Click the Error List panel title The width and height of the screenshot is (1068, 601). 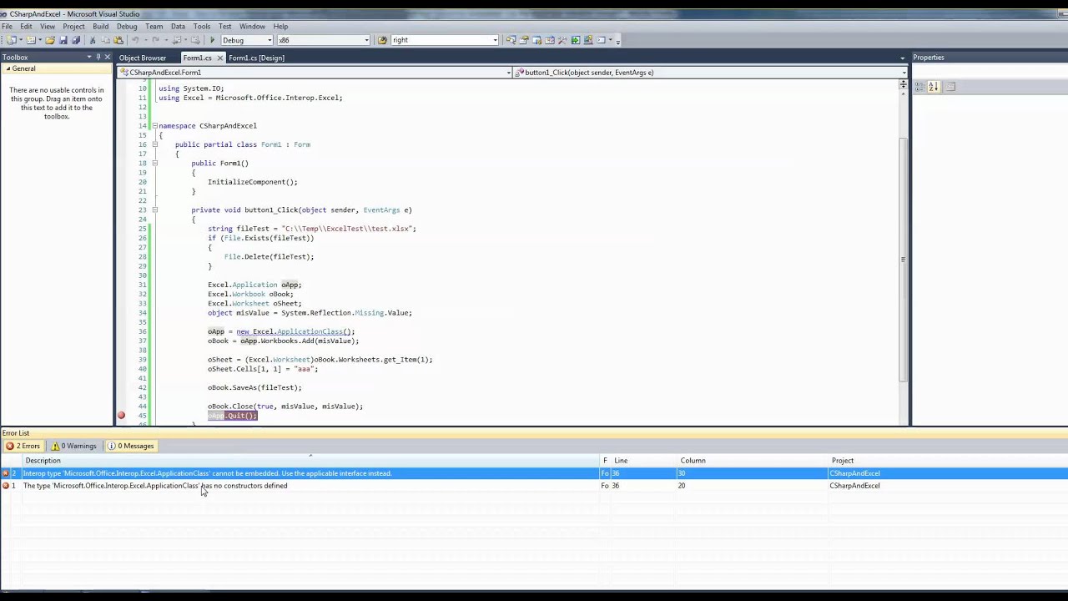pos(16,433)
